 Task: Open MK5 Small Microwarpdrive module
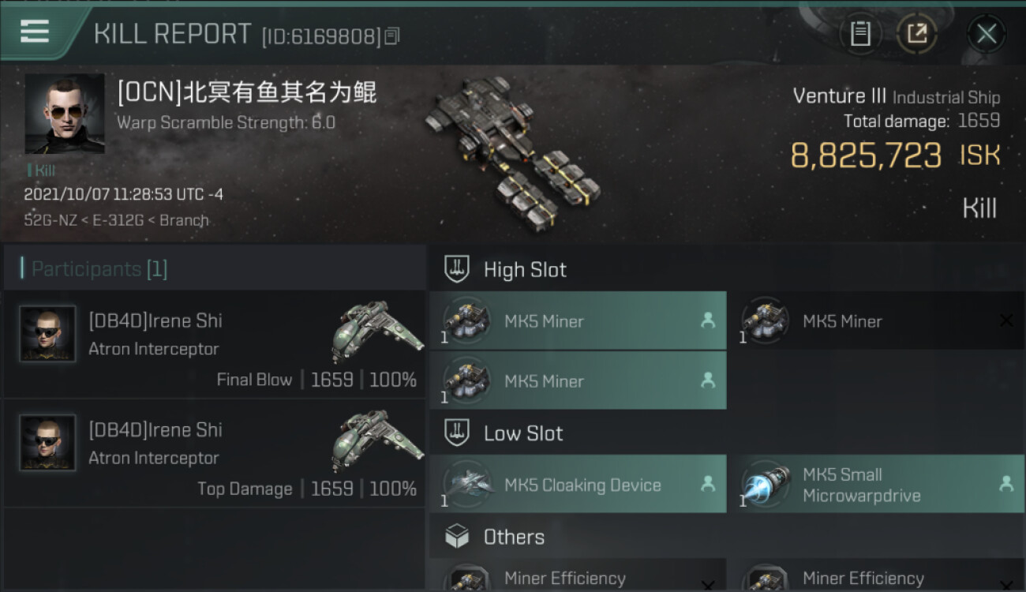876,484
